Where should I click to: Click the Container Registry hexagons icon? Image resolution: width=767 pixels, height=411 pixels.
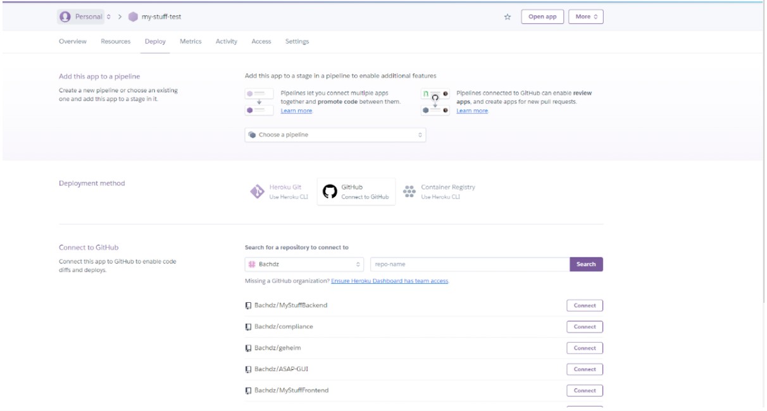(x=409, y=192)
